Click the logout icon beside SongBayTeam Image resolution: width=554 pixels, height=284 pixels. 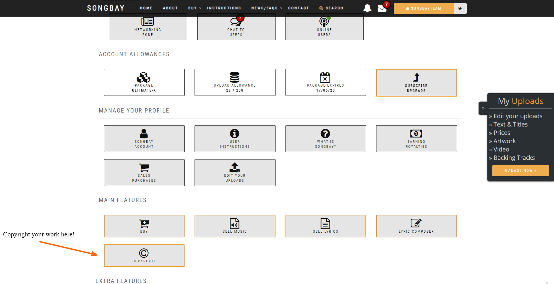pyautogui.click(x=460, y=8)
